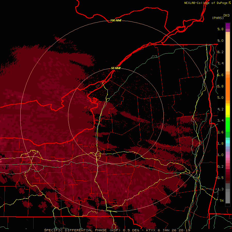
Task: Click the 6.6 value on the color scale
Action: tap(220, 75)
